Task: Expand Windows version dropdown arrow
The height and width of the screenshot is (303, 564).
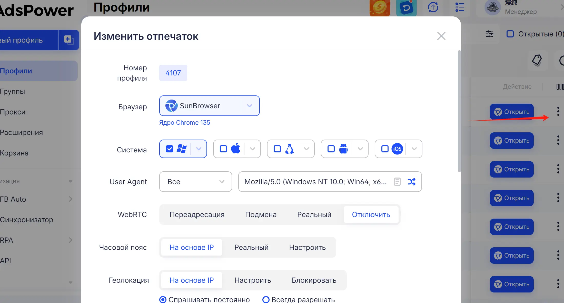Action: pyautogui.click(x=199, y=149)
